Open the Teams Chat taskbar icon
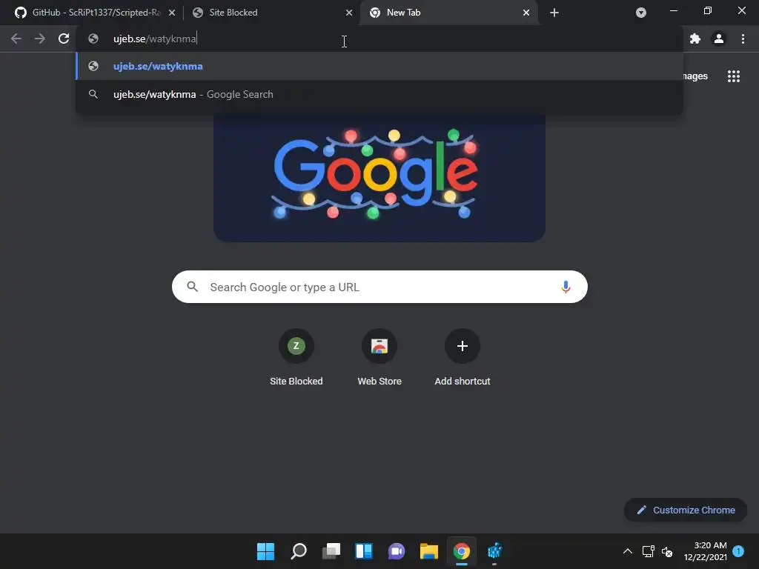Viewport: 759px width, 569px height. click(397, 551)
